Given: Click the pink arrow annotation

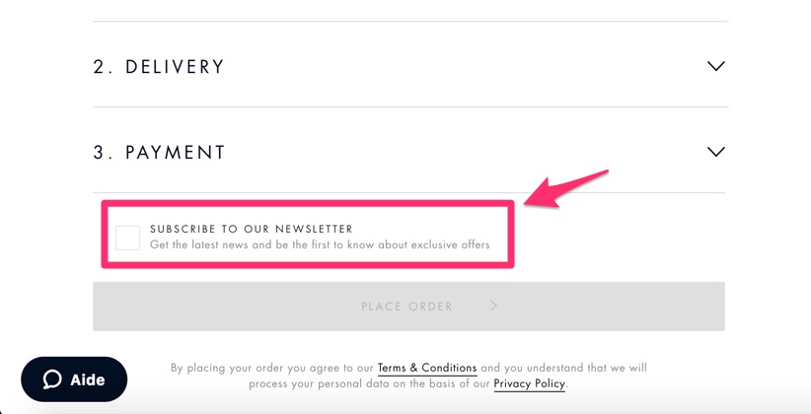Looking at the screenshot, I should pyautogui.click(x=566, y=189).
